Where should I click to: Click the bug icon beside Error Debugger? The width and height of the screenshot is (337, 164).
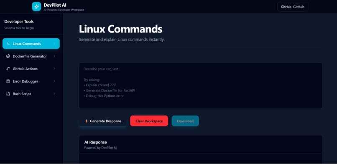tap(8, 81)
